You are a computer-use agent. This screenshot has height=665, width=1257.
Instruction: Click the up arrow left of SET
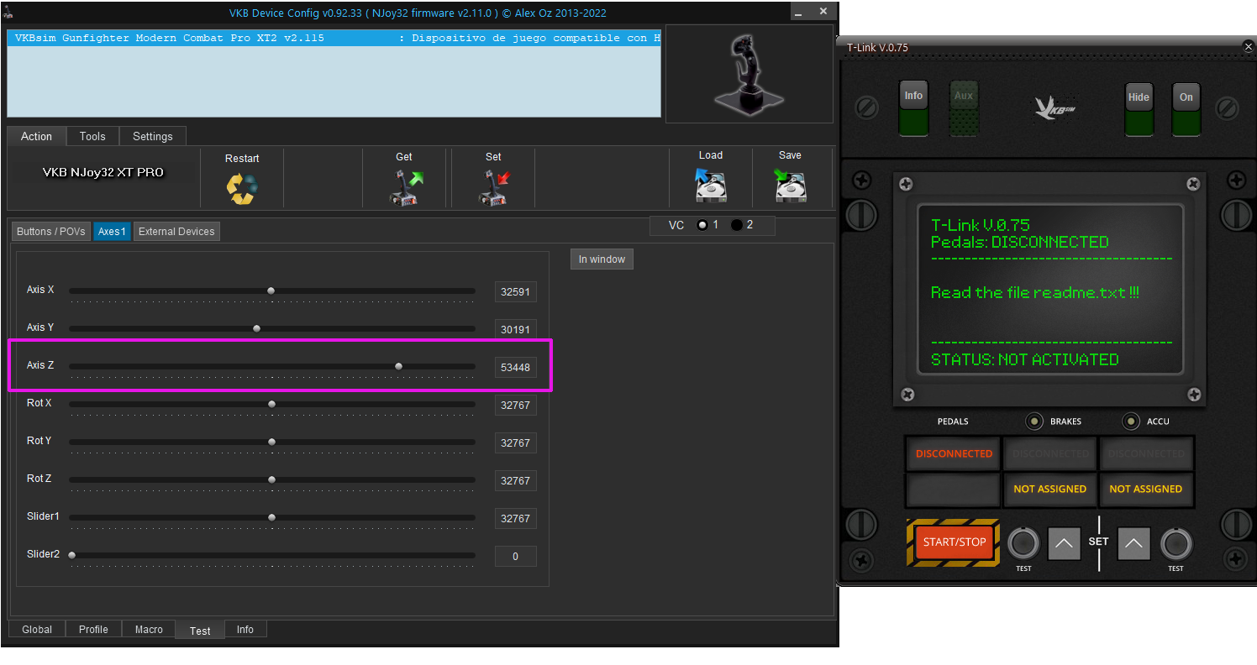pyautogui.click(x=1063, y=544)
